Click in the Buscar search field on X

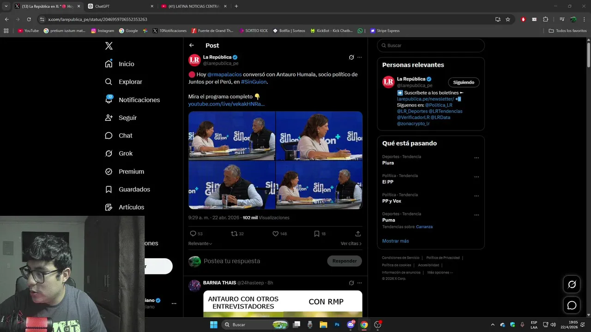coord(431,46)
